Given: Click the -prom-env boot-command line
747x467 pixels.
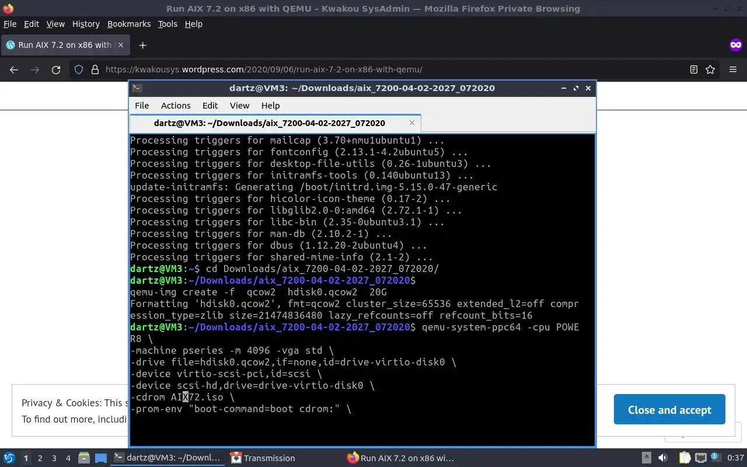Looking at the screenshot, I should tap(240, 409).
